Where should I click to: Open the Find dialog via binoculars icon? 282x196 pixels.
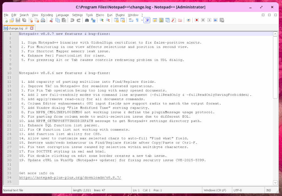(87, 20)
